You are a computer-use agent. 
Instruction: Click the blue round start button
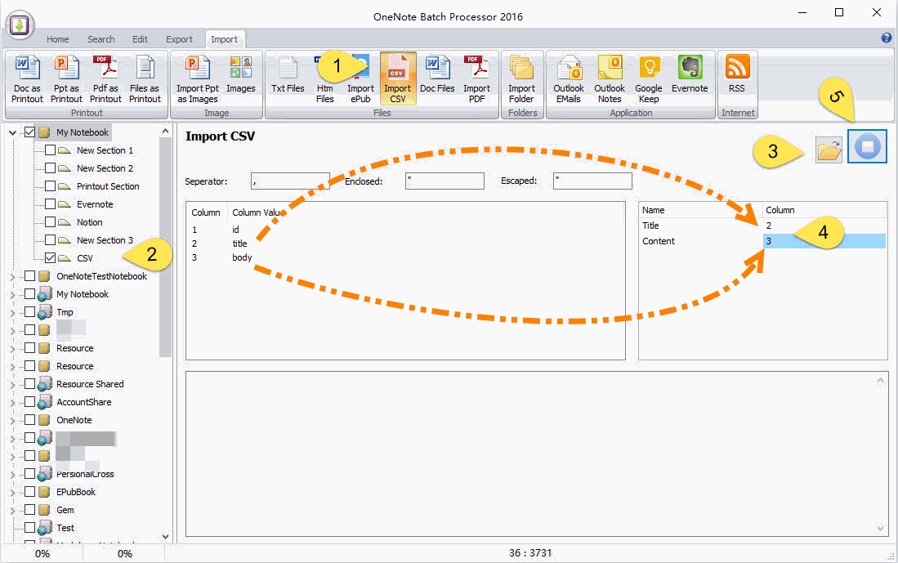tap(867, 146)
